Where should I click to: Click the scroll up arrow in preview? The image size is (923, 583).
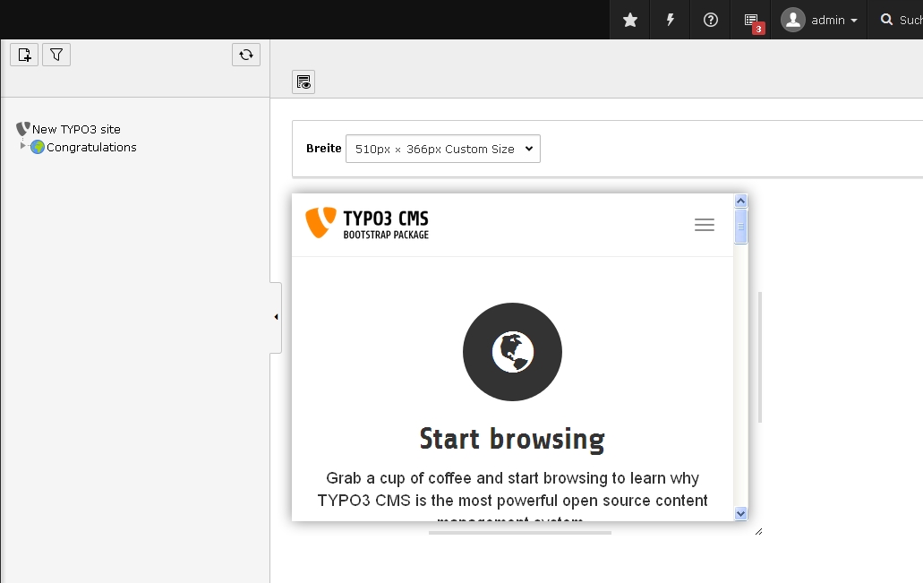741,201
